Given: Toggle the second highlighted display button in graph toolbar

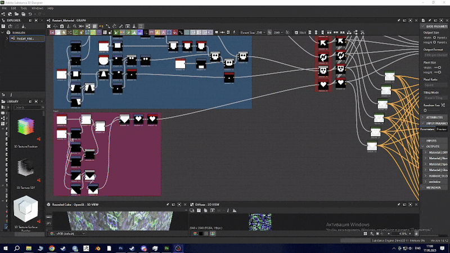Looking at the screenshot, I should pyautogui.click(x=94, y=26).
